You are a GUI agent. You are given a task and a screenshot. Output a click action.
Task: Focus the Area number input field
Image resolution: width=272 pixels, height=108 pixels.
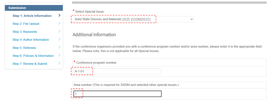[x=117, y=94]
